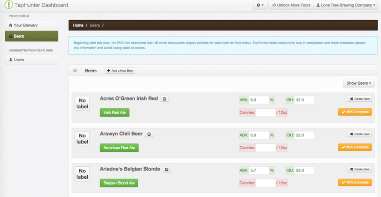Click edit icon next to Arawyn Chili Beer
Image resolution: width=381 pixels, height=197 pixels.
[x=149, y=134]
